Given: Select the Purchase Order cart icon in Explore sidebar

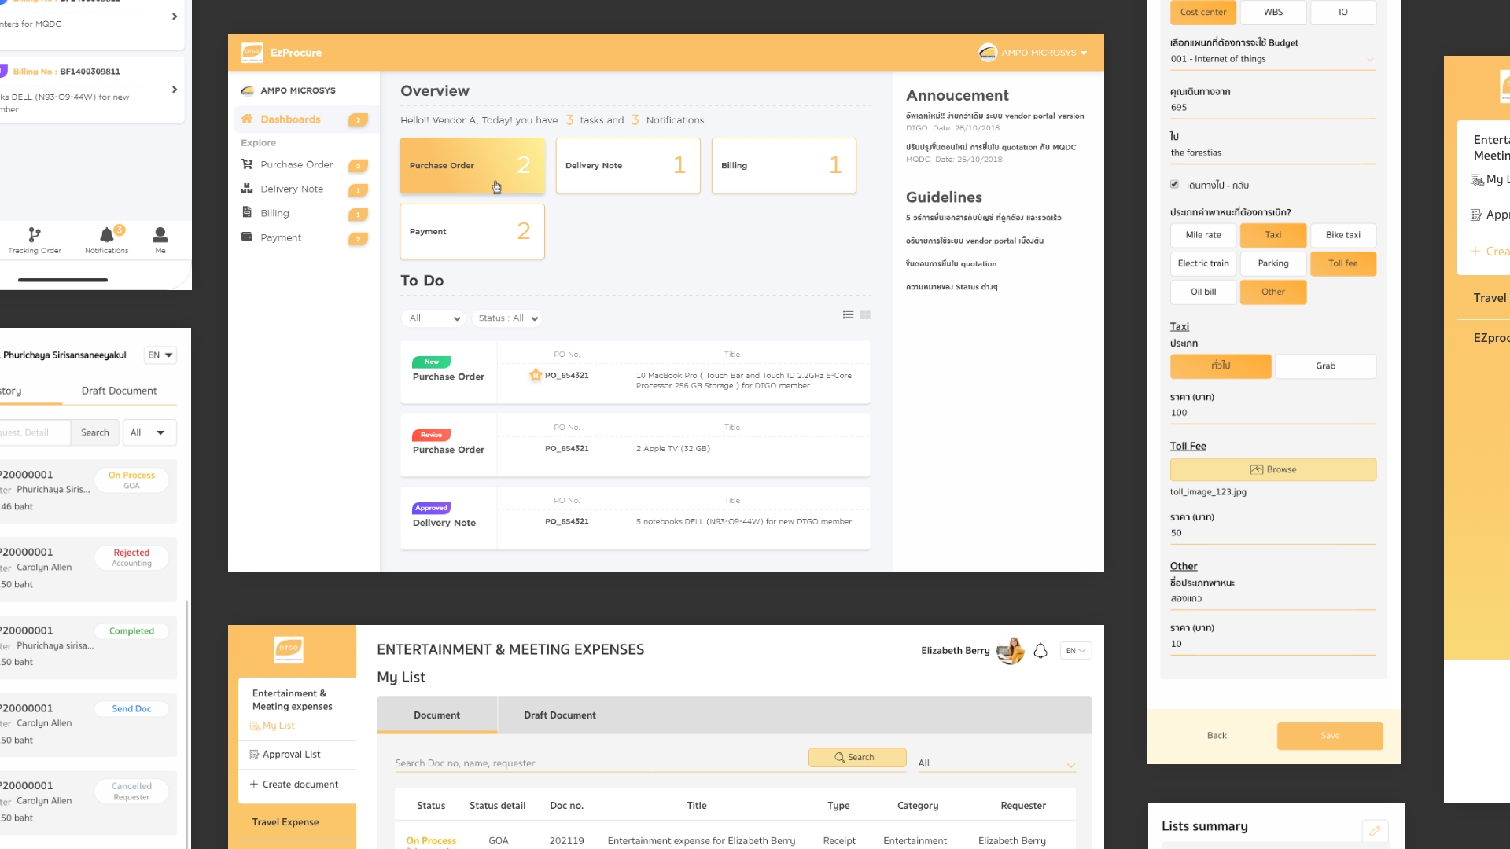Looking at the screenshot, I should coord(246,164).
